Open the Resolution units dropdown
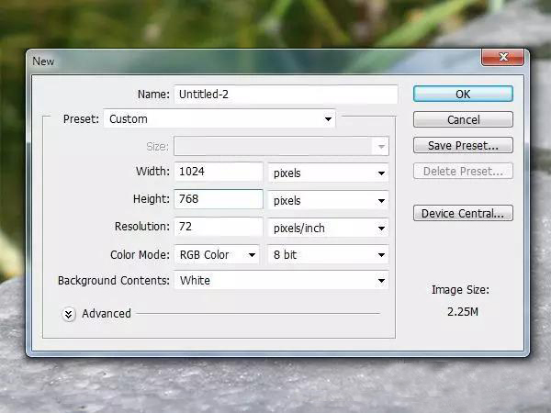 coord(328,228)
